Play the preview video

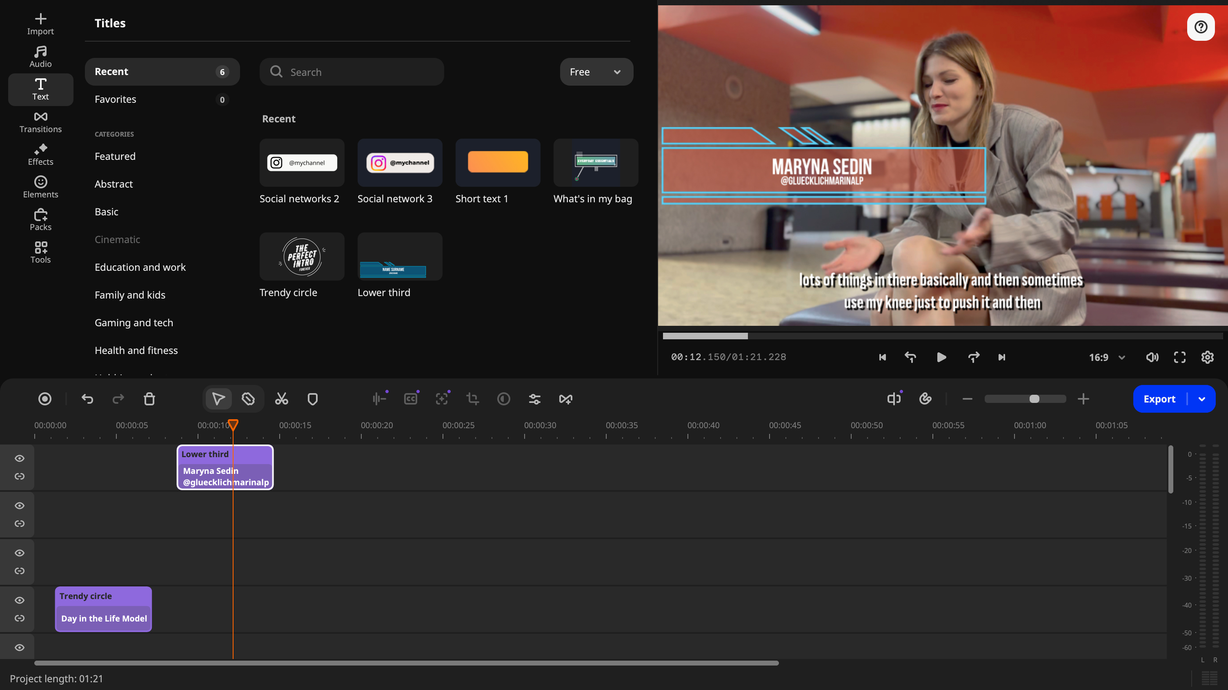click(941, 357)
